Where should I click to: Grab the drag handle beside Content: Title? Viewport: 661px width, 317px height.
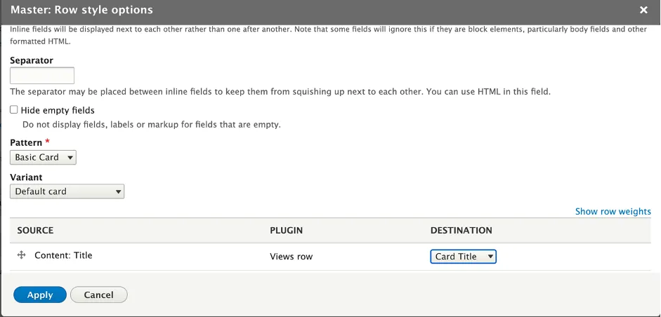pos(22,255)
